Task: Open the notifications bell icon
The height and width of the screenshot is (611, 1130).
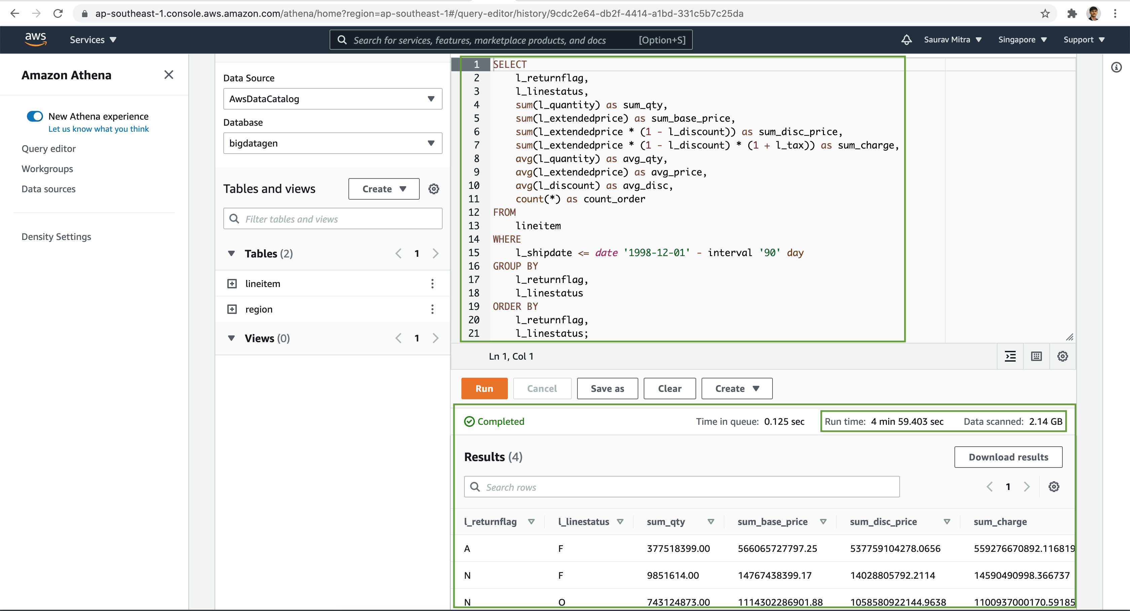Action: click(x=906, y=40)
